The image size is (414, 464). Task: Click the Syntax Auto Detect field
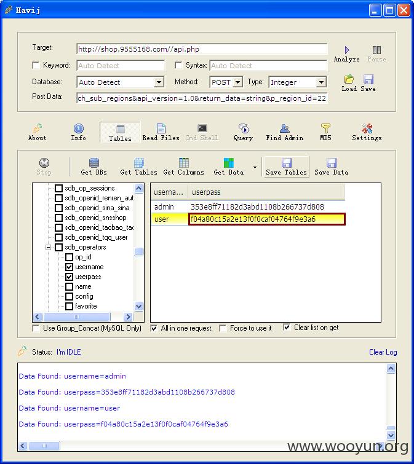(268, 66)
